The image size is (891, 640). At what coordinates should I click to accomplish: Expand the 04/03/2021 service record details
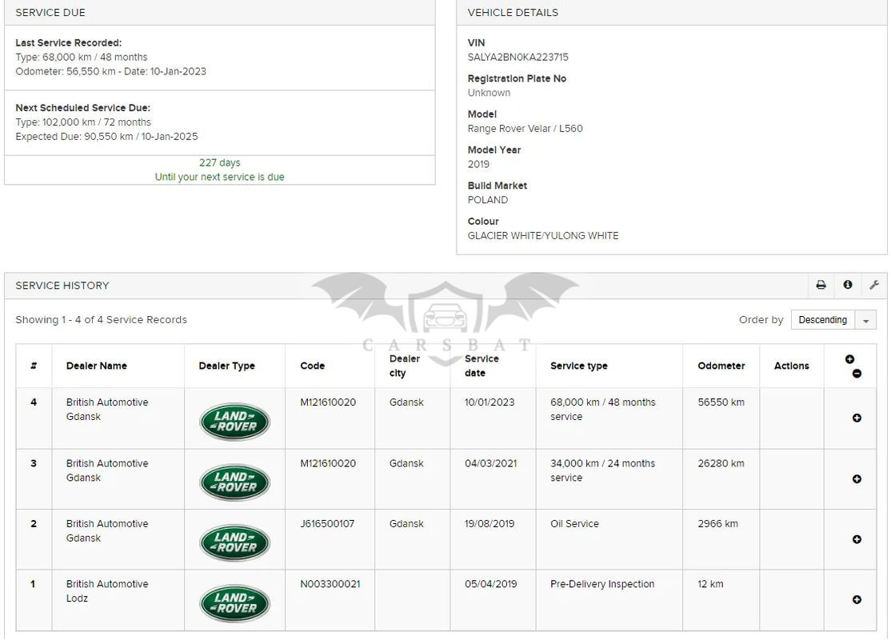(x=857, y=479)
